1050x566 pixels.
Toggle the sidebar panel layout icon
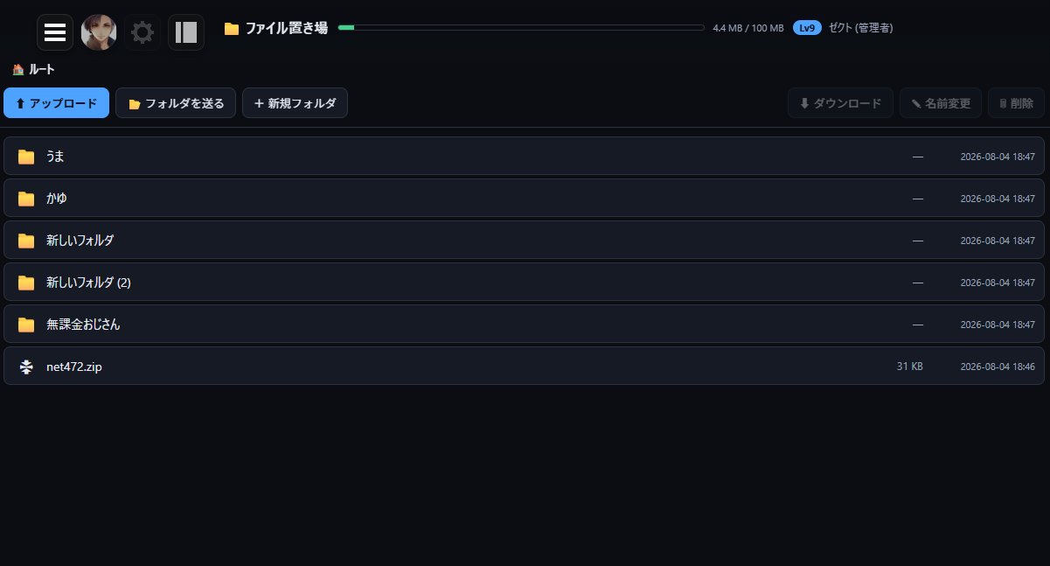[186, 32]
